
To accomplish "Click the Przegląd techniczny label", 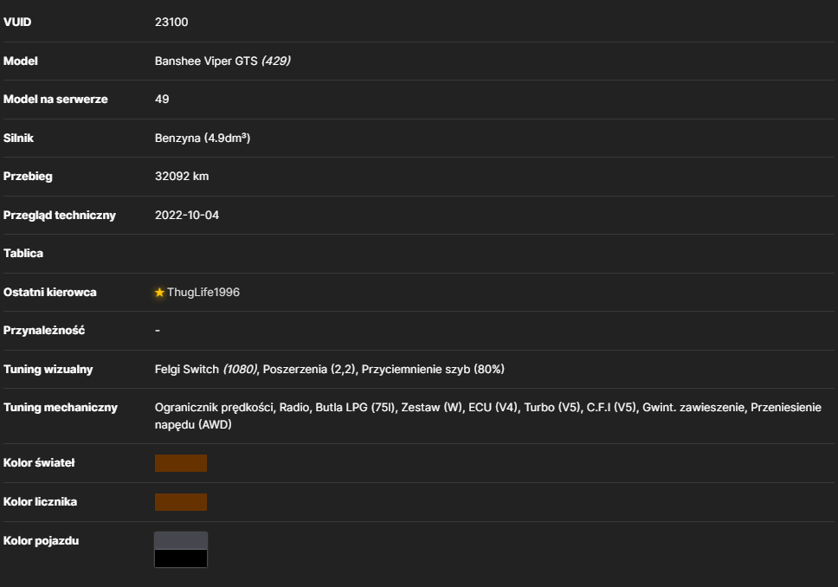I will tap(60, 215).
